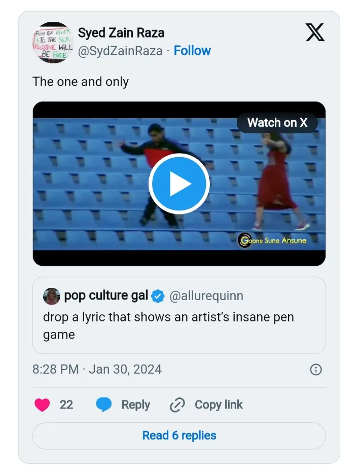The image size is (358, 475).
Task: Play the embedded video
Action: tap(178, 184)
